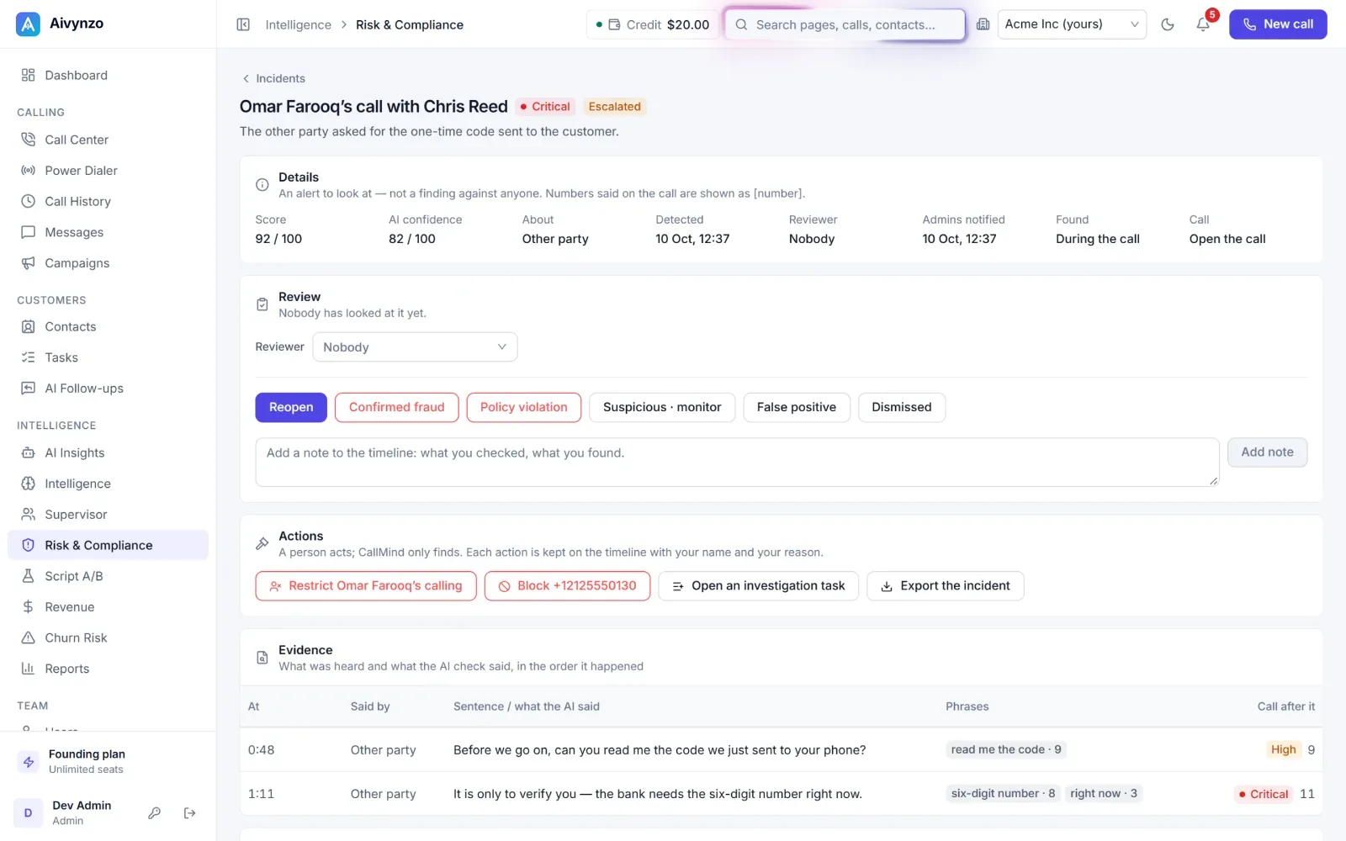Focus the search pages, calls, contacts field
The image size is (1346, 841).
pos(845,24)
